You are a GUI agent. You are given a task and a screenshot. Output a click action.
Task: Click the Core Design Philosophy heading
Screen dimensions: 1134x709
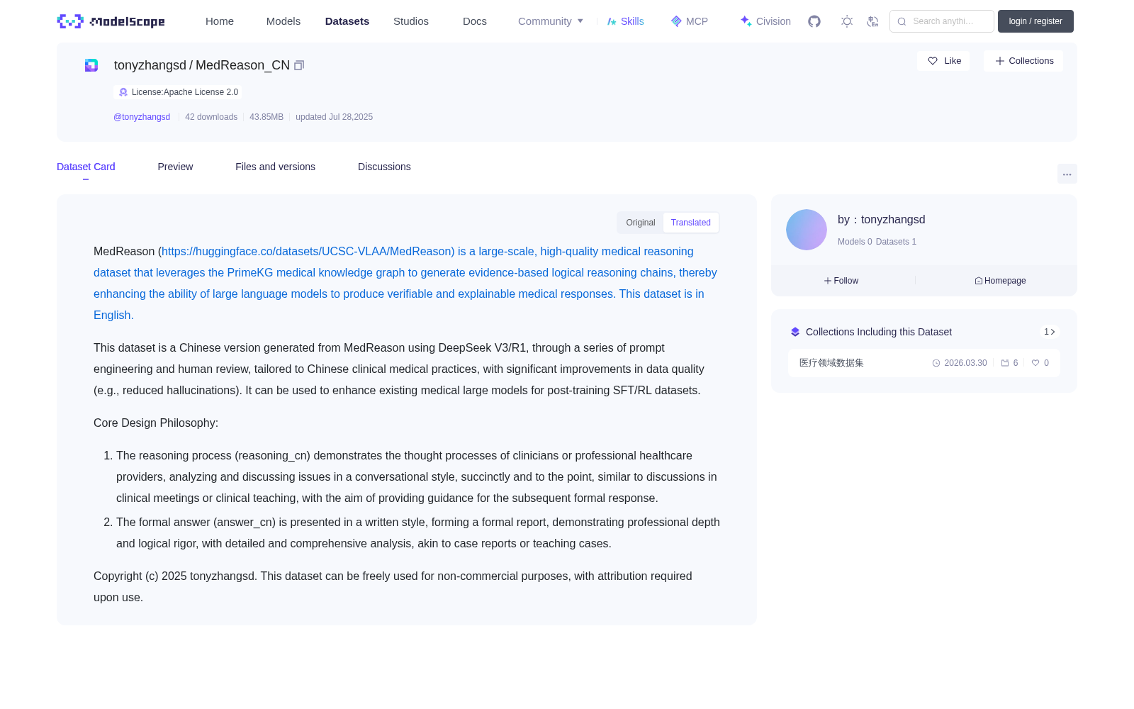point(156,423)
